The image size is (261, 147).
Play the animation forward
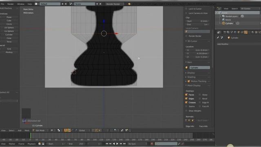pos(117,144)
